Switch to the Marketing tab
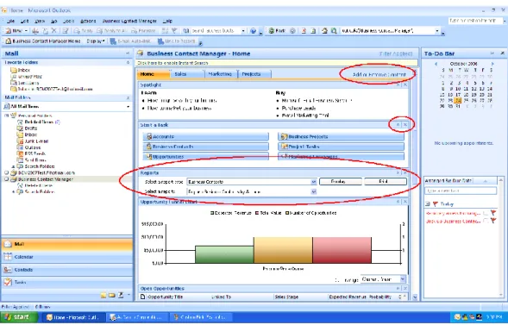The height and width of the screenshot is (325, 508). click(x=221, y=74)
